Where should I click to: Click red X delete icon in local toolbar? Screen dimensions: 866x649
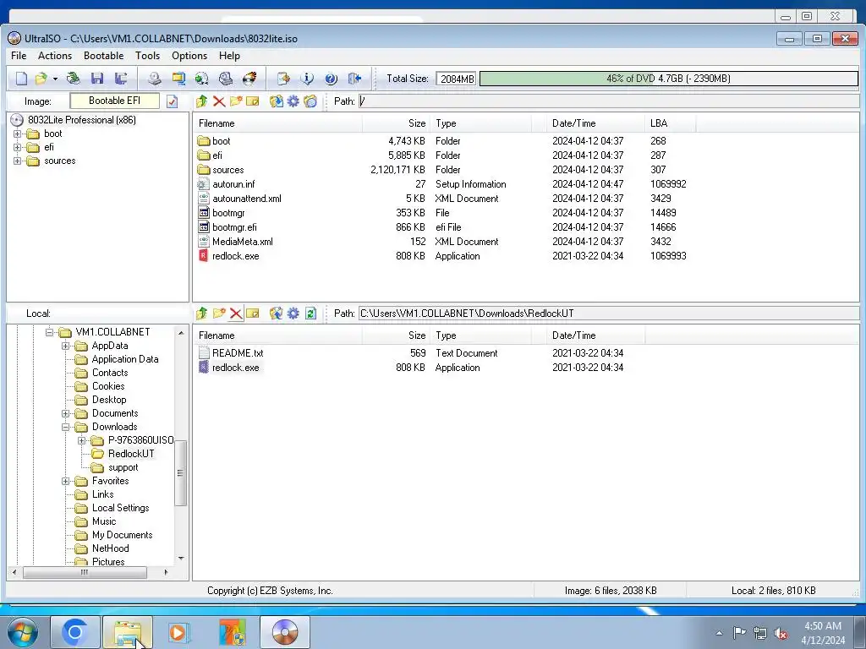[236, 314]
